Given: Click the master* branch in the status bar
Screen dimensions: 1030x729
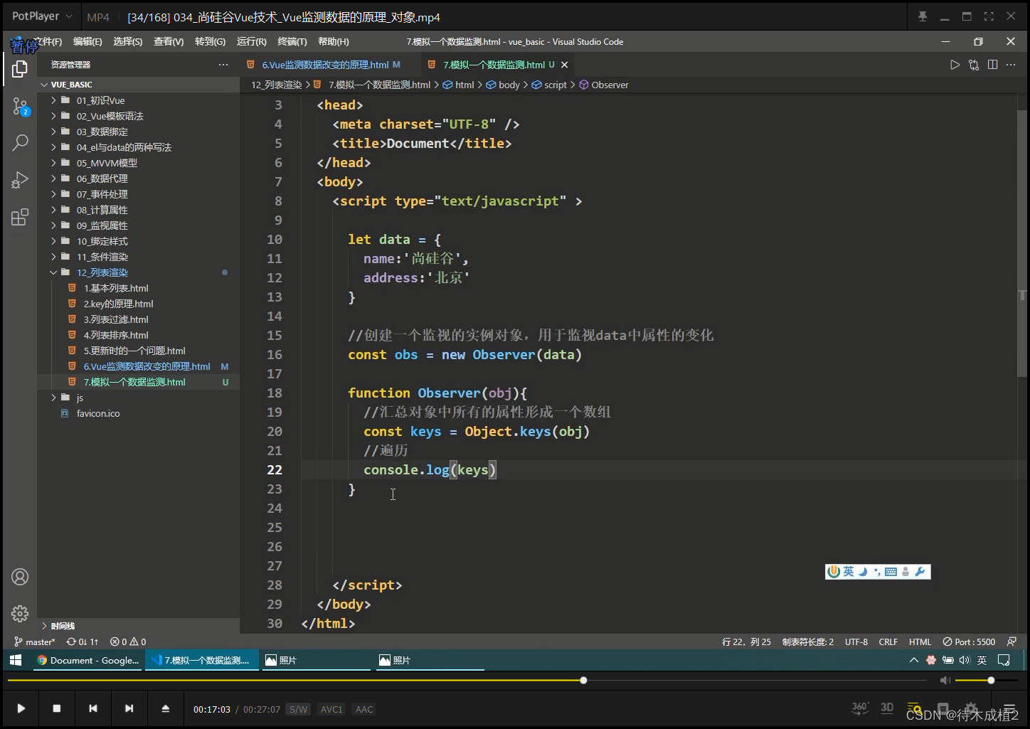Looking at the screenshot, I should tap(34, 642).
